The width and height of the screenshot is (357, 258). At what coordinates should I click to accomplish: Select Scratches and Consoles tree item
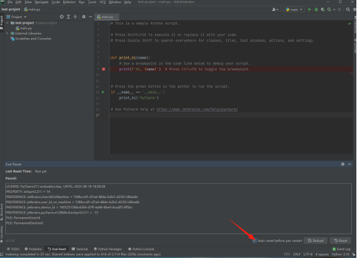coord(31,39)
